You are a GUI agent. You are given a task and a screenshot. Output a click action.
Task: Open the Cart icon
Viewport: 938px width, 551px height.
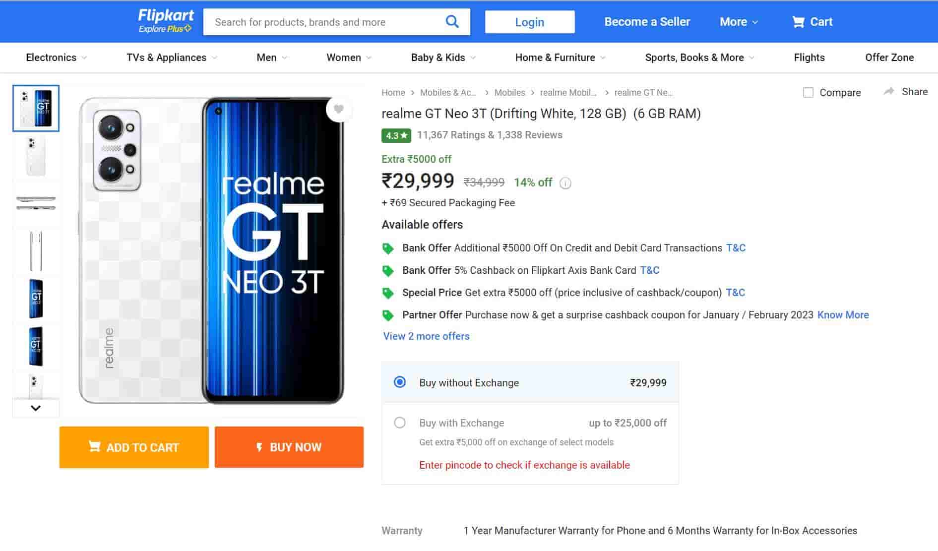tap(798, 22)
